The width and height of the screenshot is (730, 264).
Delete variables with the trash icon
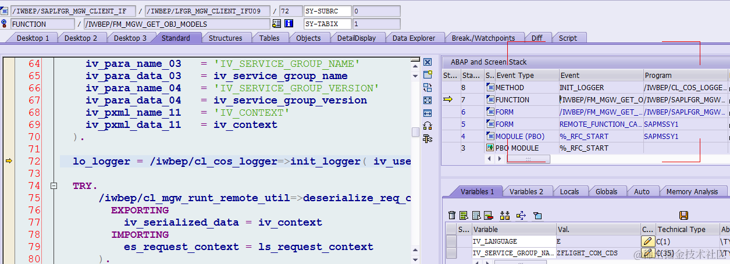point(452,215)
